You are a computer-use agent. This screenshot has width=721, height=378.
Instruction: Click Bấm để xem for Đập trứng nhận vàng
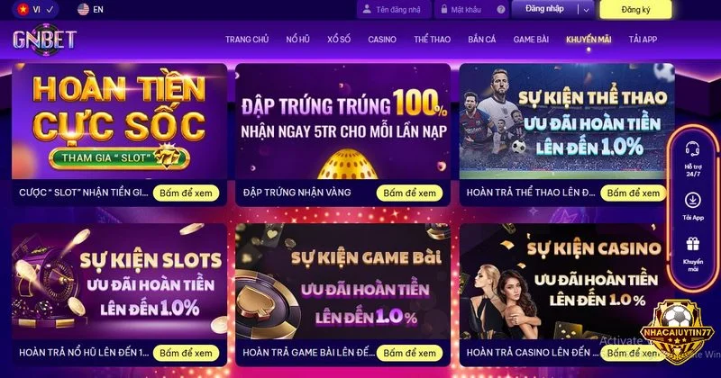point(409,193)
